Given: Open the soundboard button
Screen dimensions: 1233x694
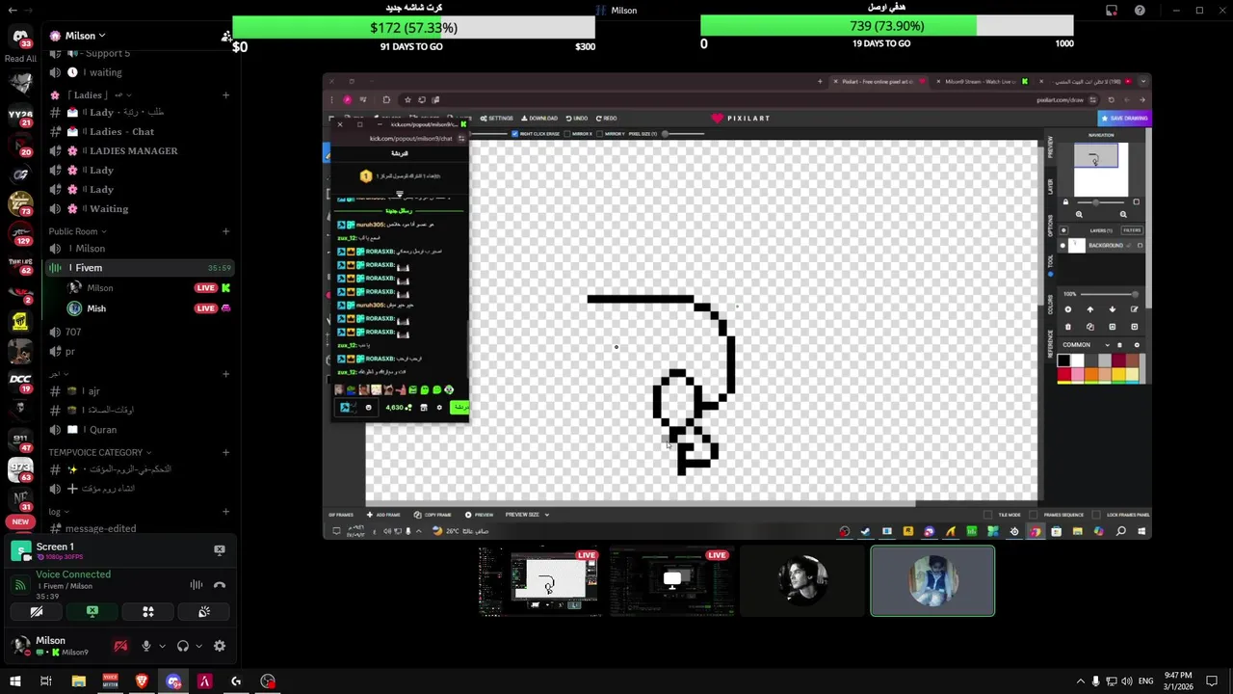Looking at the screenshot, I should (x=204, y=612).
